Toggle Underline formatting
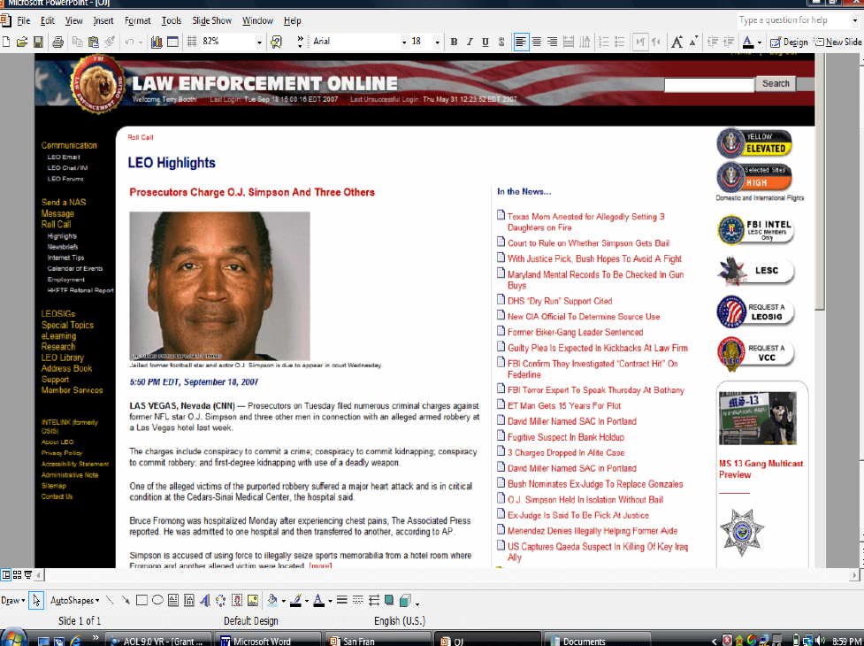Image resolution: width=864 pixels, height=646 pixels. [486, 42]
